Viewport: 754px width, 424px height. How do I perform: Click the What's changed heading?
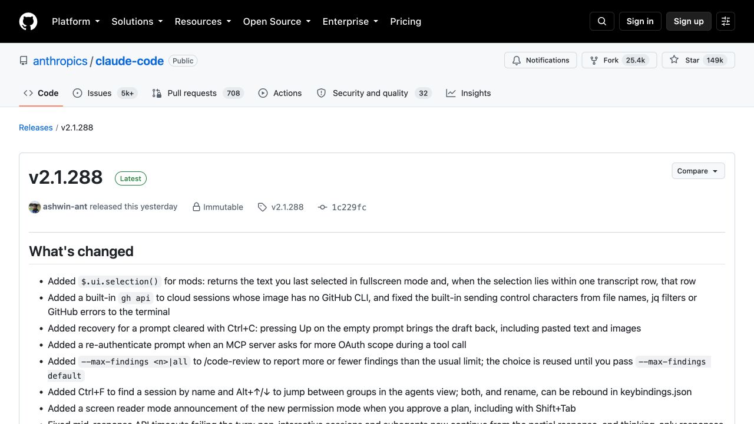tap(81, 251)
